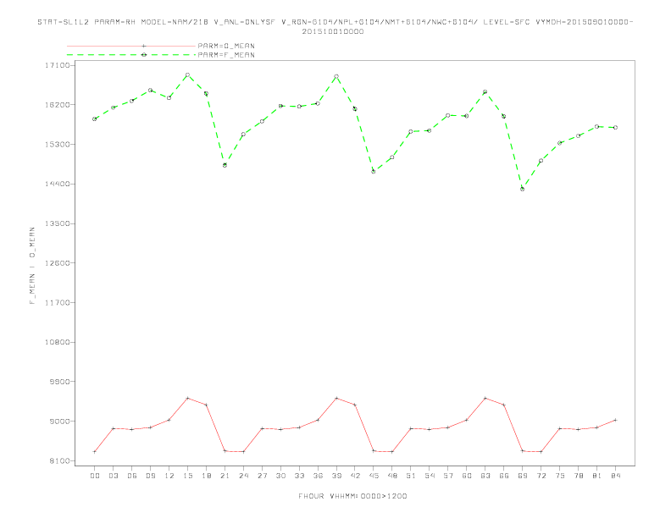
Task: Click x-axis tick label 36
Action: coord(318,476)
